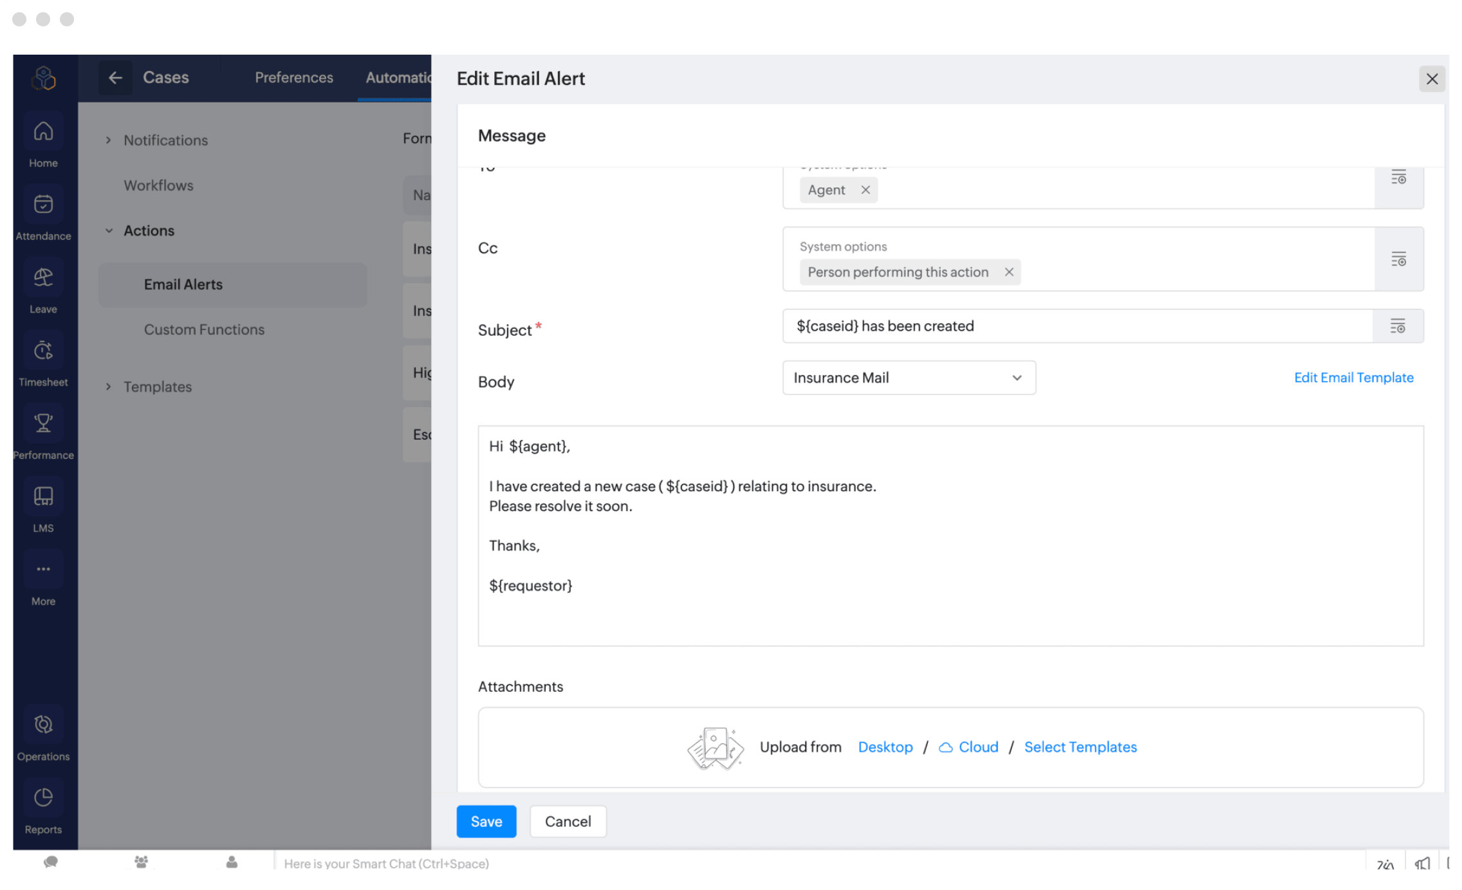Switch to the Preferences tab
1462x890 pixels.
tap(294, 78)
